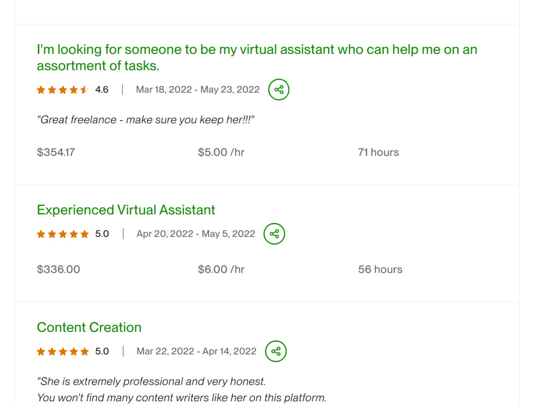Click the 56 hours value
Screen dimensions: 539x404
pos(380,269)
